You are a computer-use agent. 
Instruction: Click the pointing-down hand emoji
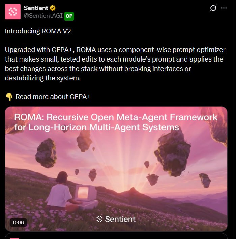9,97
